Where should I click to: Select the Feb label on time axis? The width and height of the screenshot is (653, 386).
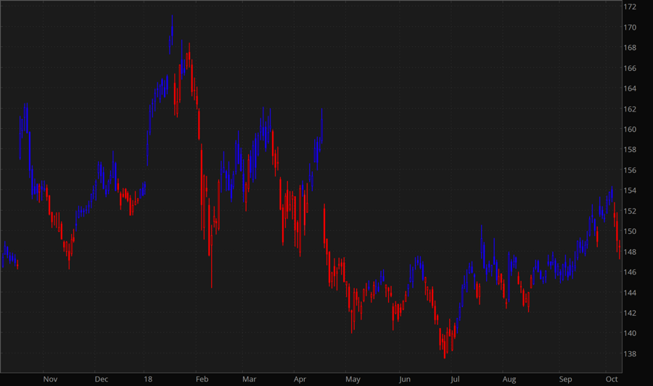pos(202,379)
